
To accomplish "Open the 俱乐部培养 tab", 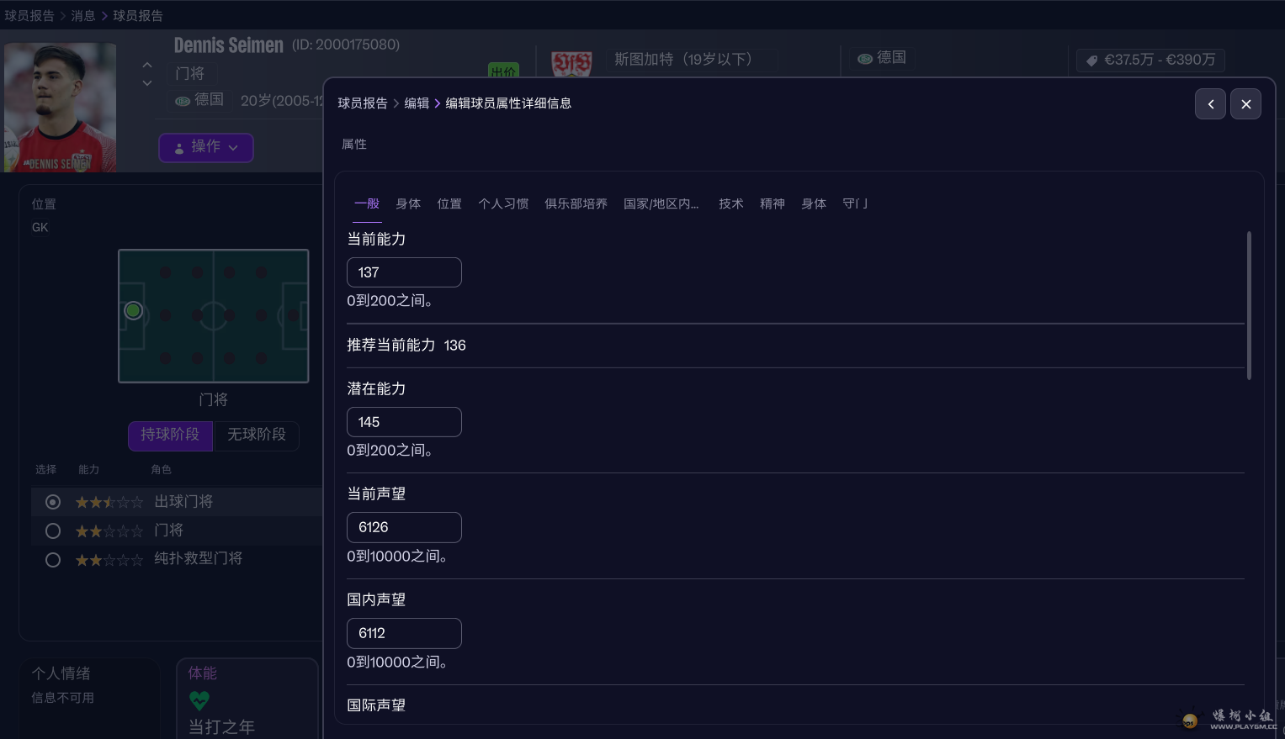I will (576, 203).
